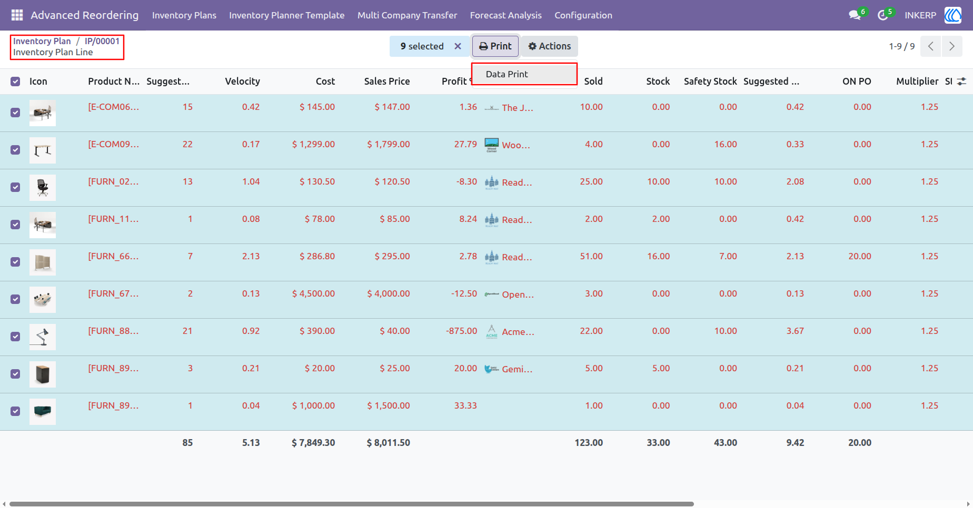The width and height of the screenshot is (973, 508).
Task: Open the activities clock icon
Action: [883, 15]
